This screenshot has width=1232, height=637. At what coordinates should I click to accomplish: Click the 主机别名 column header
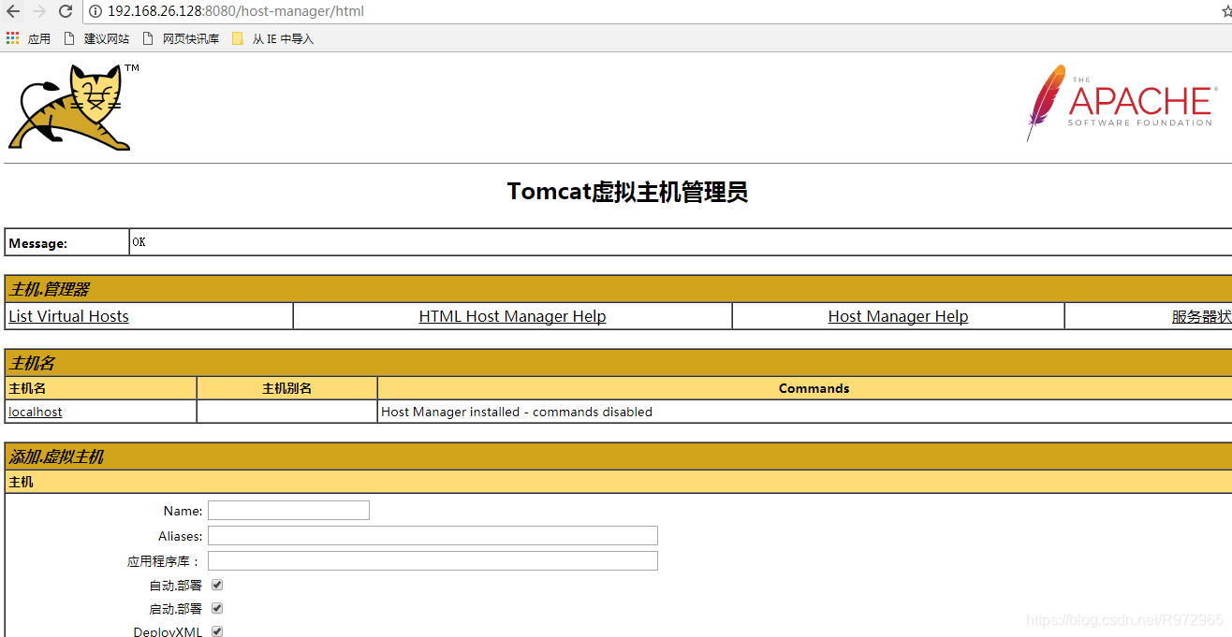pos(286,388)
